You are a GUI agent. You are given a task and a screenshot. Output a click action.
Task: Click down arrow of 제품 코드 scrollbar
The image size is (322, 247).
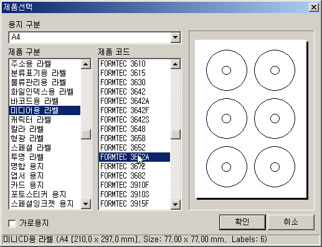pyautogui.click(x=176, y=205)
